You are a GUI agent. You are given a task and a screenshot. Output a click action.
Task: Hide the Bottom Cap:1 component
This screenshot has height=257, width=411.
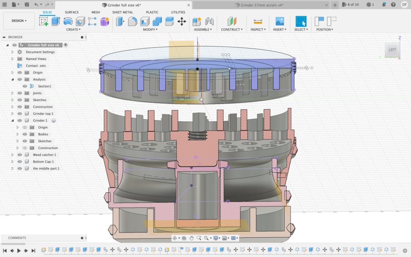pyautogui.click(x=19, y=161)
